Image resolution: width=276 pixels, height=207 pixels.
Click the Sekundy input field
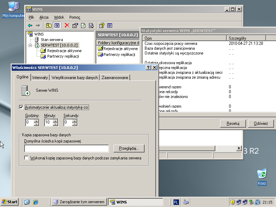point(68,122)
